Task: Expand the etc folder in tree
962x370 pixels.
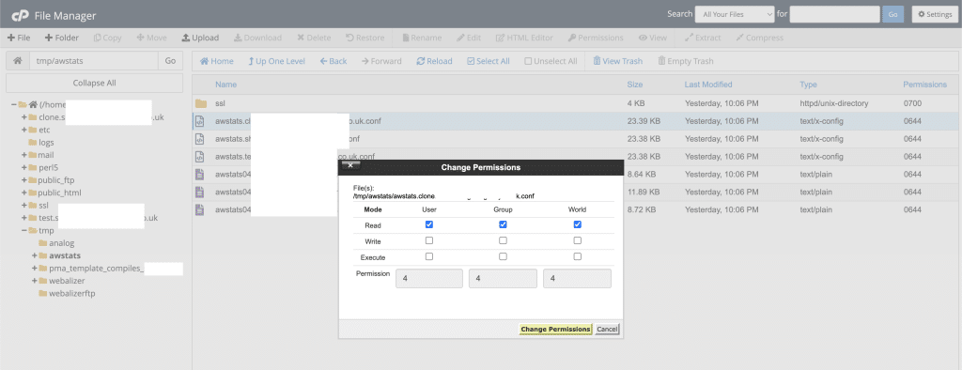Action: click(x=23, y=130)
